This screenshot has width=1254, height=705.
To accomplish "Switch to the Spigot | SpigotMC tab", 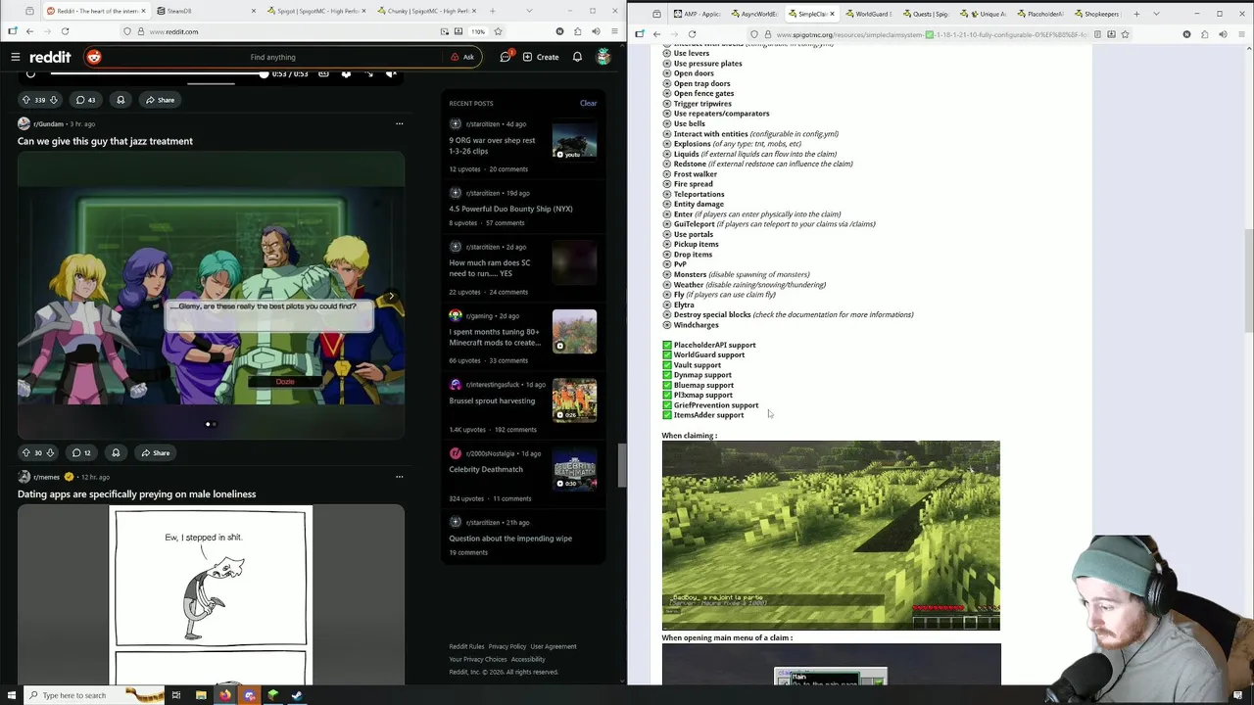I will click(314, 11).
